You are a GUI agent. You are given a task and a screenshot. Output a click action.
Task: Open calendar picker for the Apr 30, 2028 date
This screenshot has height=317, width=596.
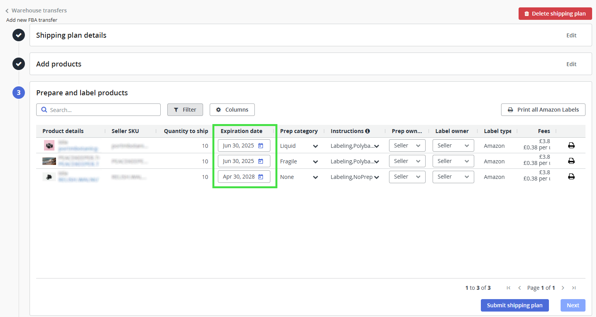tap(261, 177)
